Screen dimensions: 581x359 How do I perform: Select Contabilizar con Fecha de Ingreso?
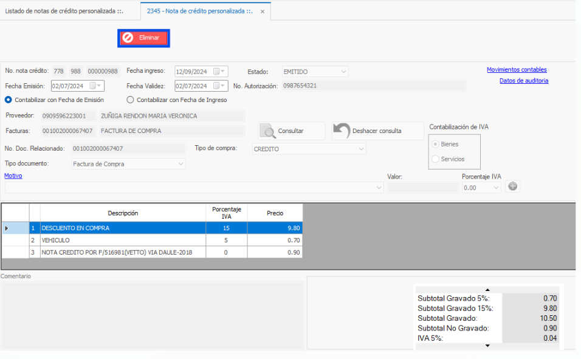coord(130,100)
